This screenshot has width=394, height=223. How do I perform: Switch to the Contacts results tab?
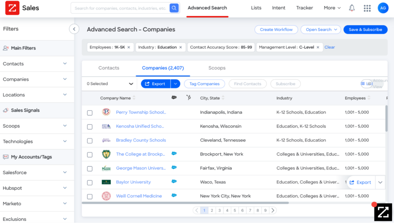pyautogui.click(x=109, y=68)
